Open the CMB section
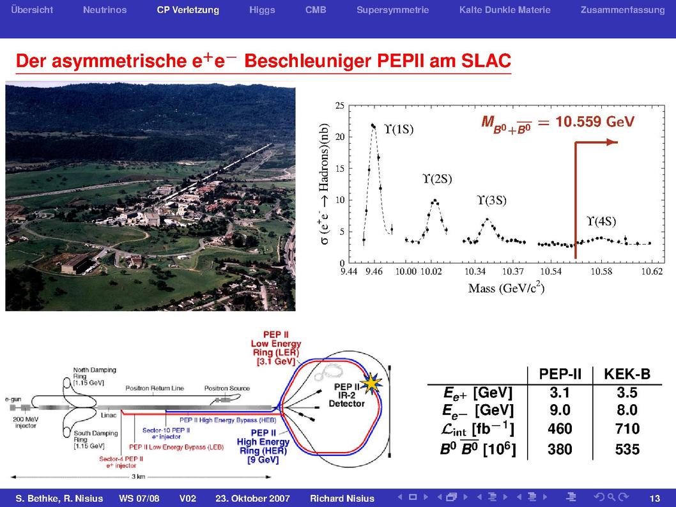Screen dimensions: 676x507 point(316,10)
